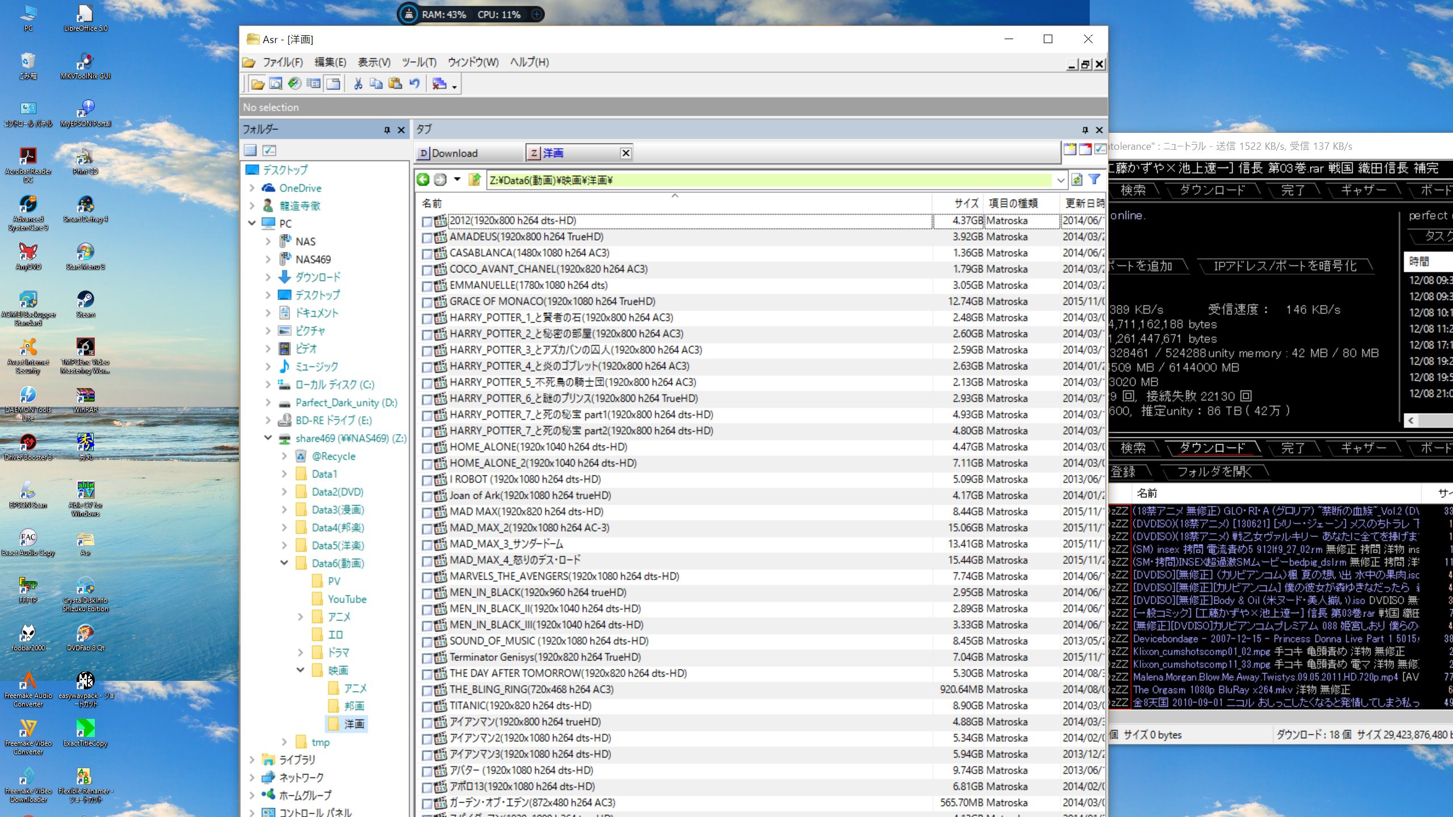Screen dimensions: 1453x817
Task: Click the Paste clipboard icon
Action: point(395,84)
